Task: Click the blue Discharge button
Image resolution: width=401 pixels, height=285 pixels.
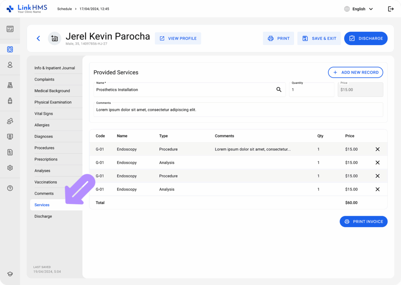Action: [366, 38]
